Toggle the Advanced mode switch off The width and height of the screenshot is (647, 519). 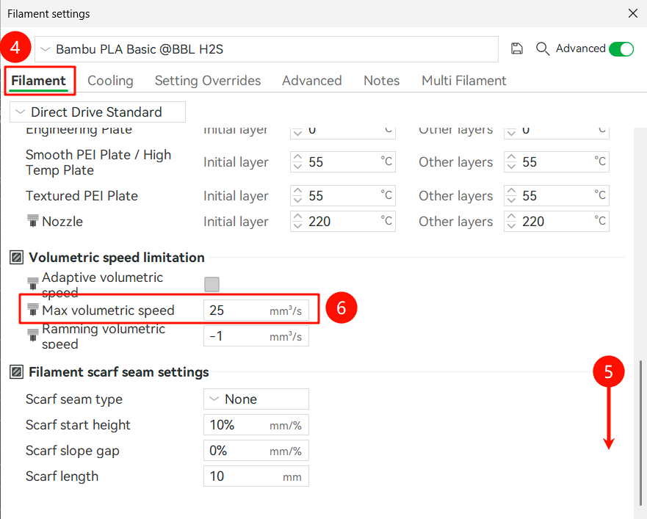621,49
